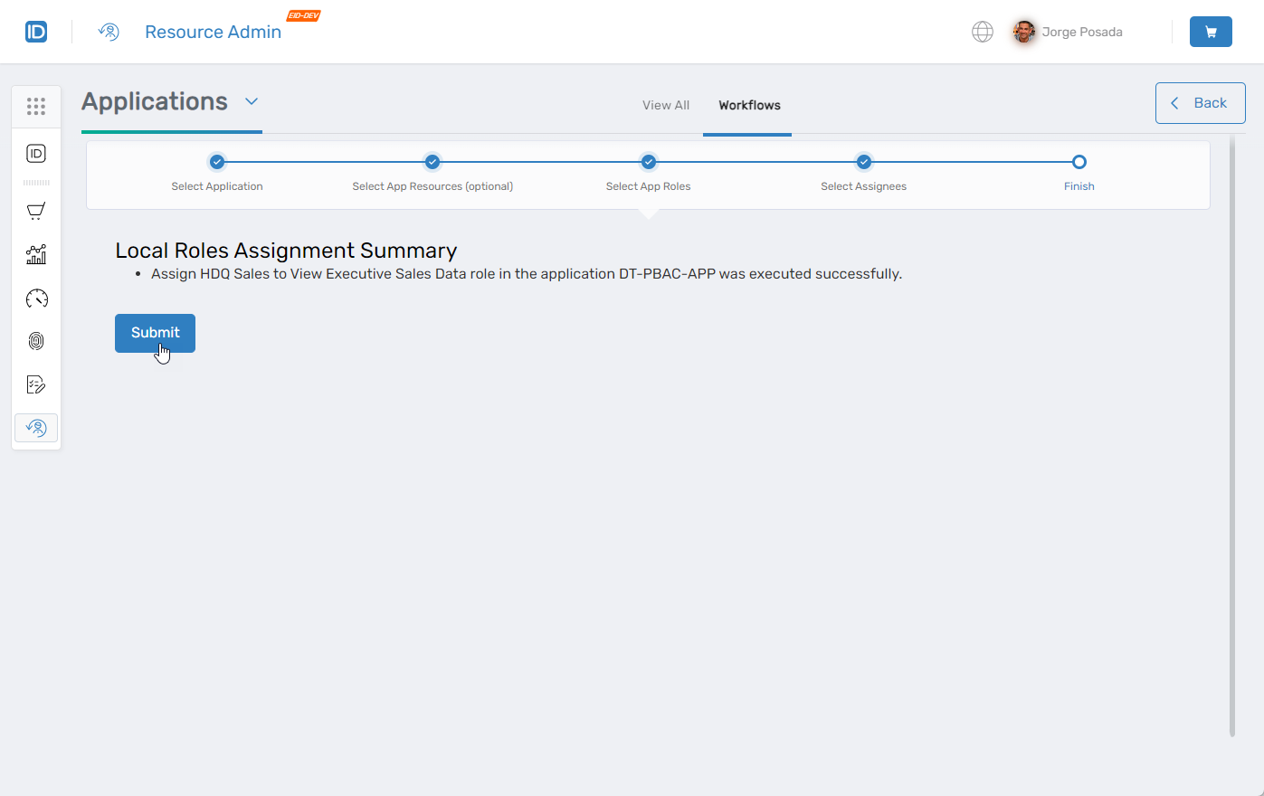Select the Select Application step in the progress bar
The image size is (1264, 796).
(216, 162)
